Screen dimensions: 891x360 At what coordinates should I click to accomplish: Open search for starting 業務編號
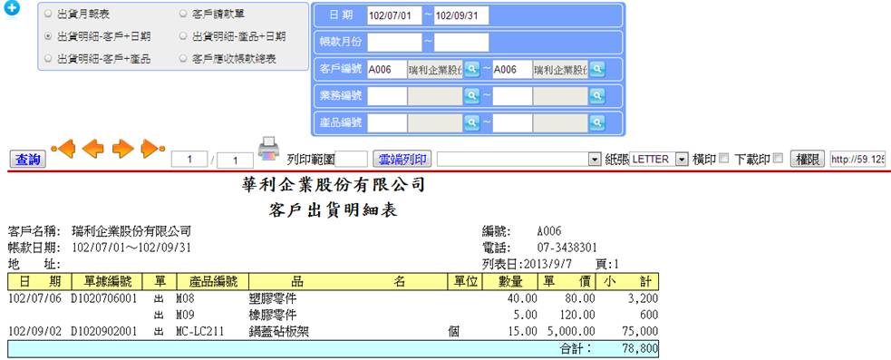[471, 95]
